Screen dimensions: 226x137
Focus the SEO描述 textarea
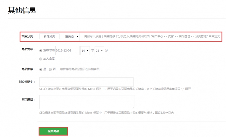tap(87, 102)
